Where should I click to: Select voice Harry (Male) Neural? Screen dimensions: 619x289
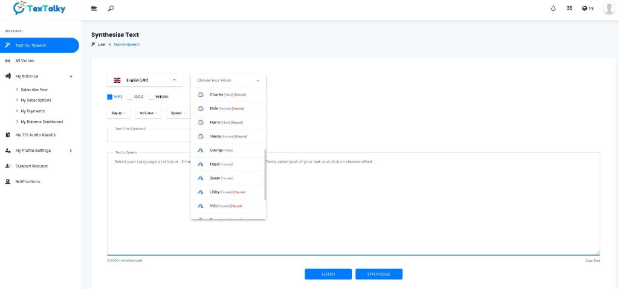(x=228, y=122)
